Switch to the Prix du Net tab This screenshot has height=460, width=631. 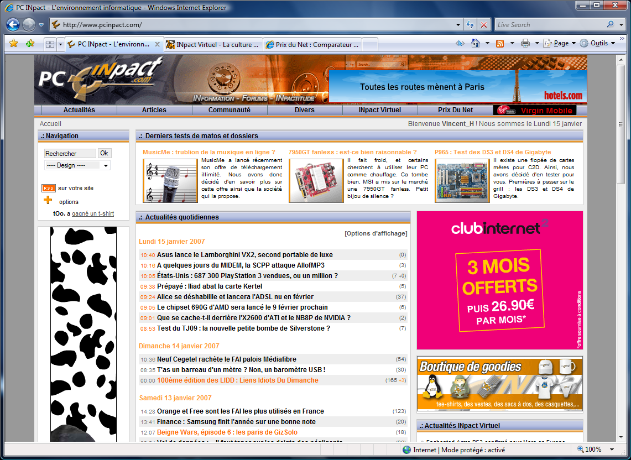pos(312,45)
